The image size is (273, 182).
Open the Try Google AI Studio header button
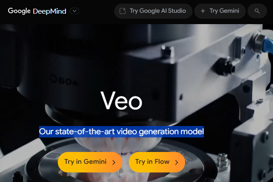point(153,11)
